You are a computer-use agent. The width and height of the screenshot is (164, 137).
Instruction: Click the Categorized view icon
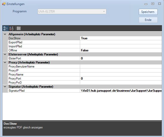[5, 28]
